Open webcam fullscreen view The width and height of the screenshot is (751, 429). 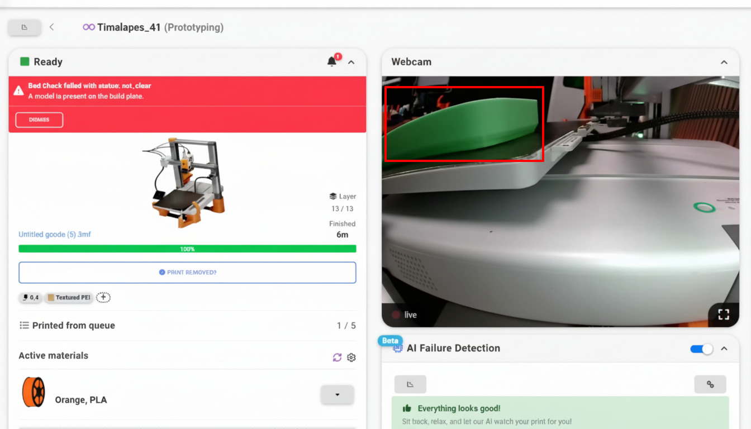coord(724,314)
